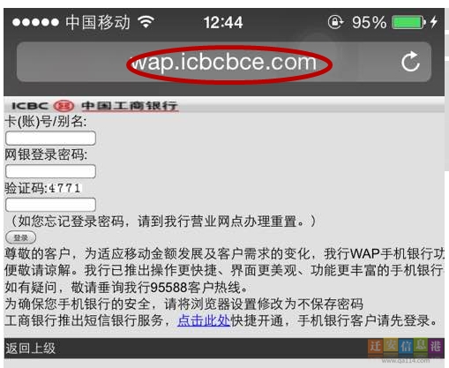Tap 返回上级 in the bottom bar
This screenshot has width=449, height=368.
point(30,349)
